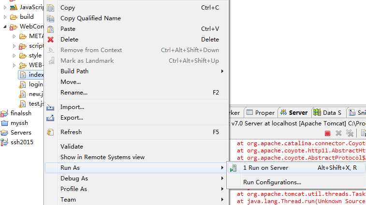Image resolution: width=366 pixels, height=205 pixels.
Task: Expand the build folder node
Action: click(x=5, y=17)
